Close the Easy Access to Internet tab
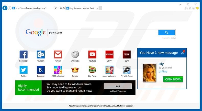This screenshot has height=111, width=202. (97, 8)
